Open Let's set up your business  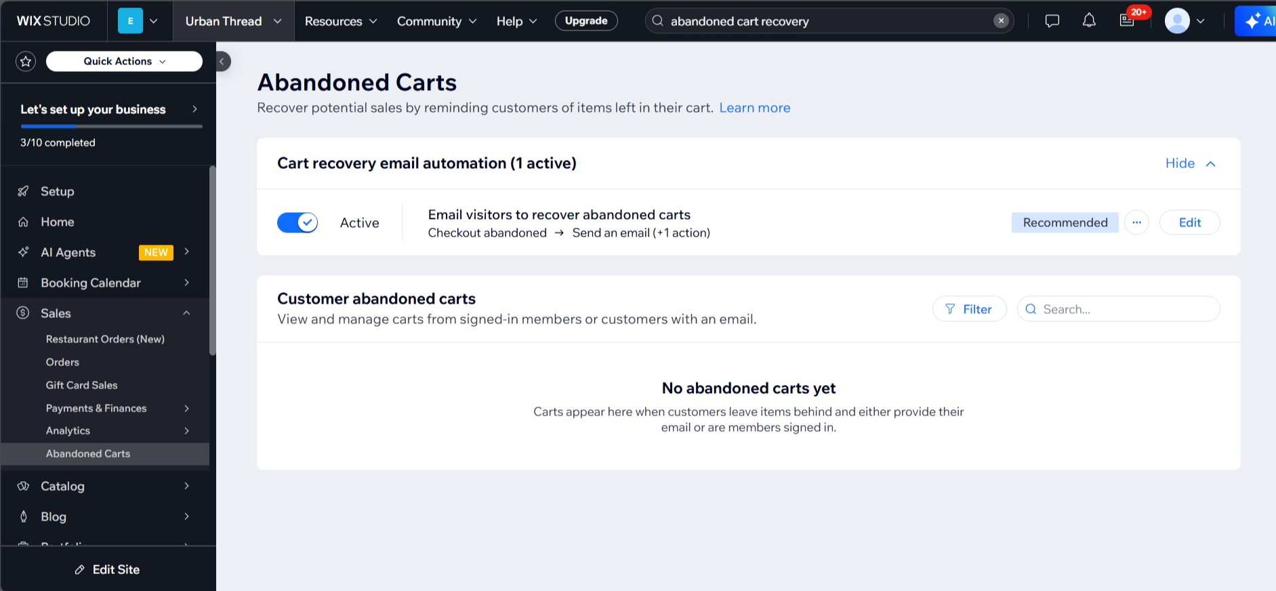[108, 109]
